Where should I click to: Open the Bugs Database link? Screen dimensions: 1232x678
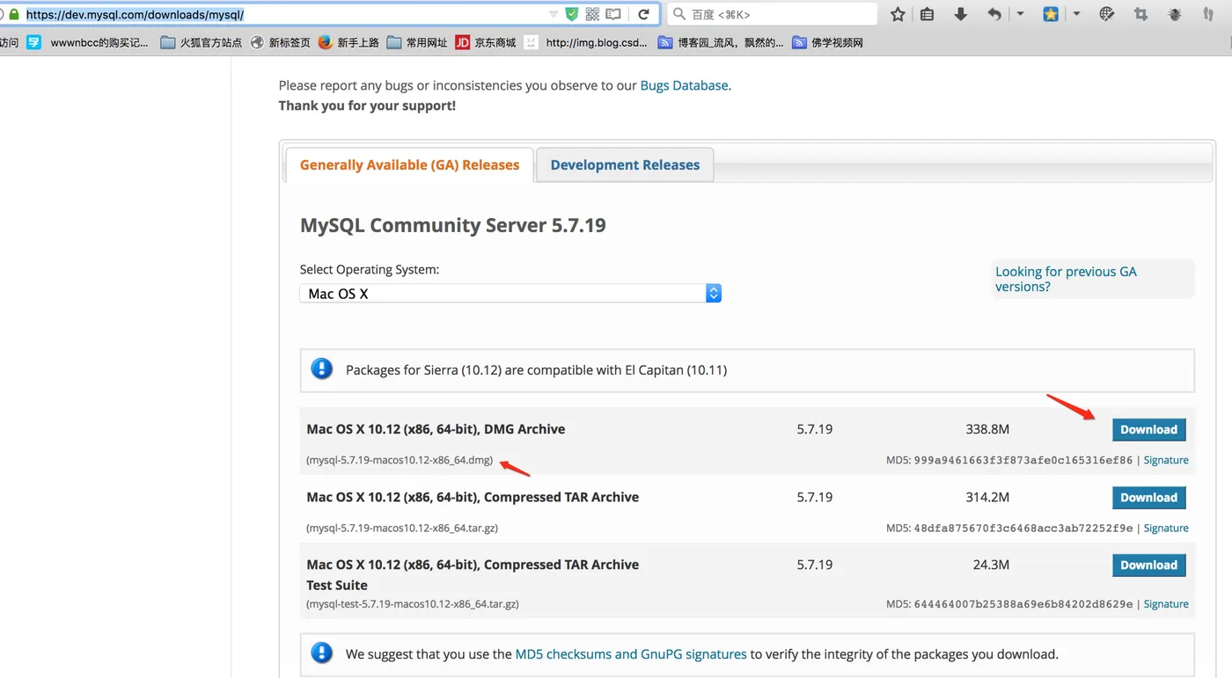685,85
